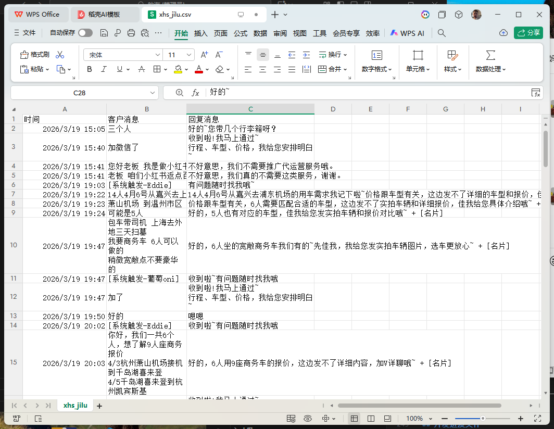The width and height of the screenshot is (554, 429).
Task: Click the increase font size icon
Action: [204, 55]
